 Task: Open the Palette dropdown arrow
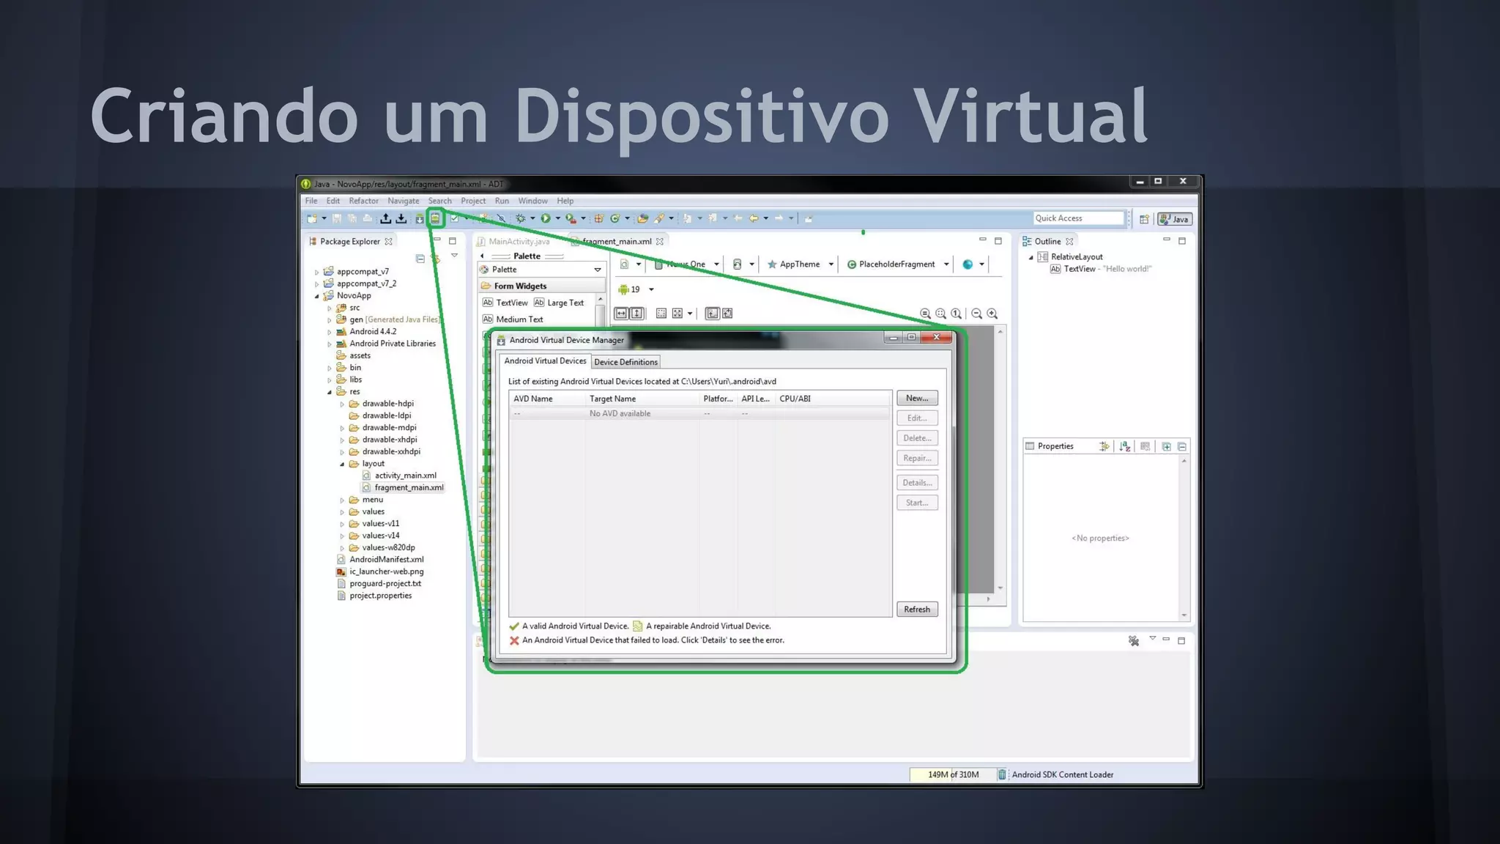tap(598, 270)
